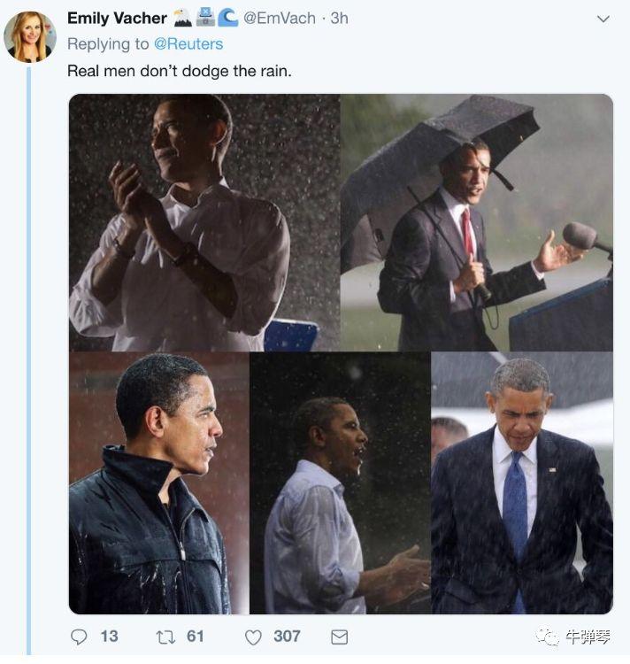Open Emily Vacher's profile avatar

tap(29, 36)
